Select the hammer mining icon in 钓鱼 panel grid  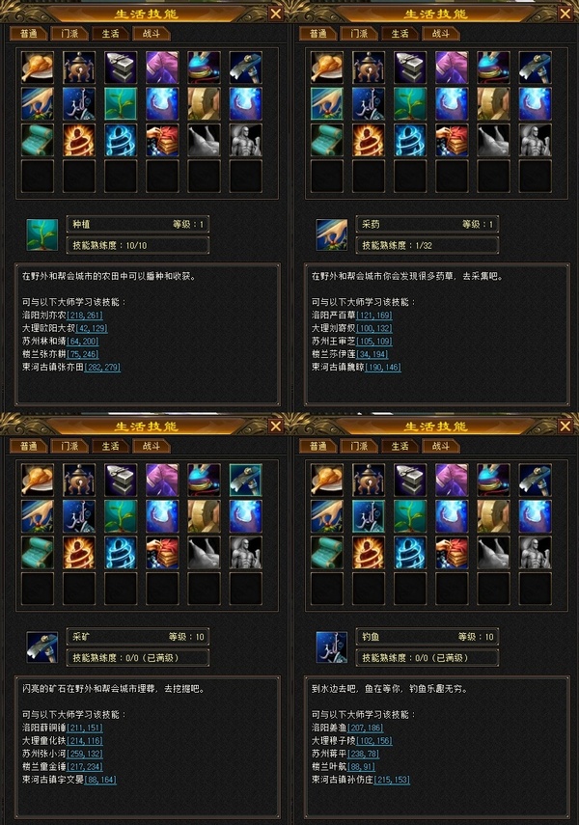(x=536, y=480)
